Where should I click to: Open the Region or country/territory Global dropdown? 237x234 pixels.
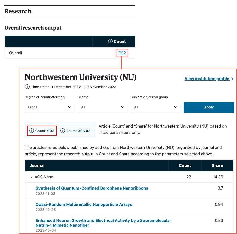[50, 107]
